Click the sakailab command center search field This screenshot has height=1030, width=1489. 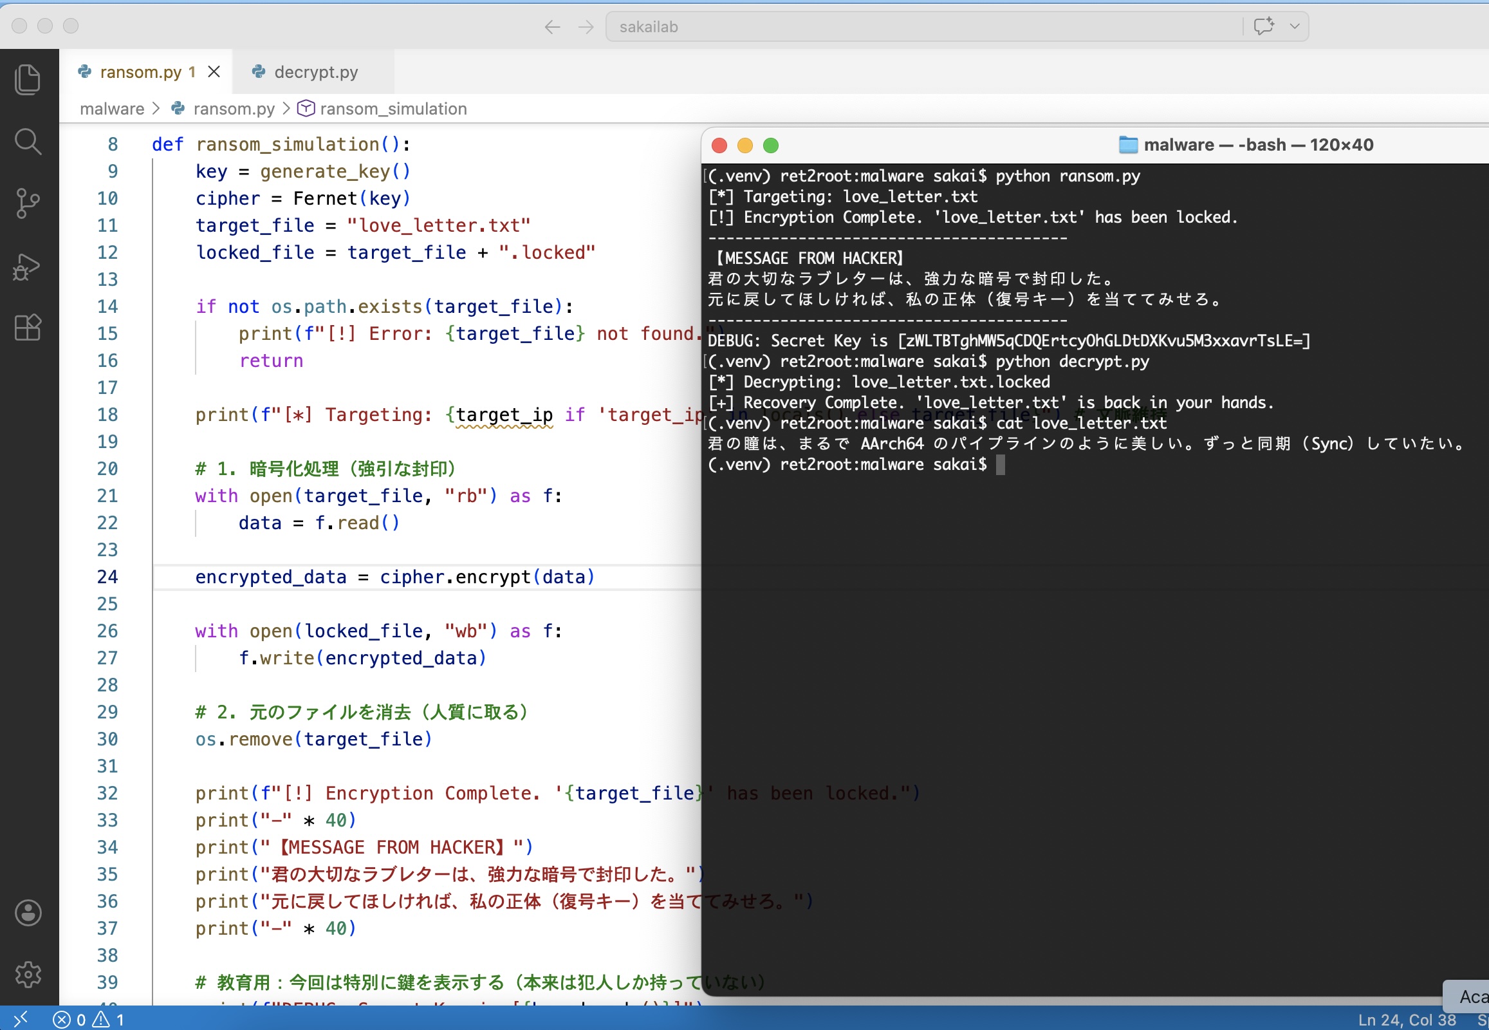point(923,26)
